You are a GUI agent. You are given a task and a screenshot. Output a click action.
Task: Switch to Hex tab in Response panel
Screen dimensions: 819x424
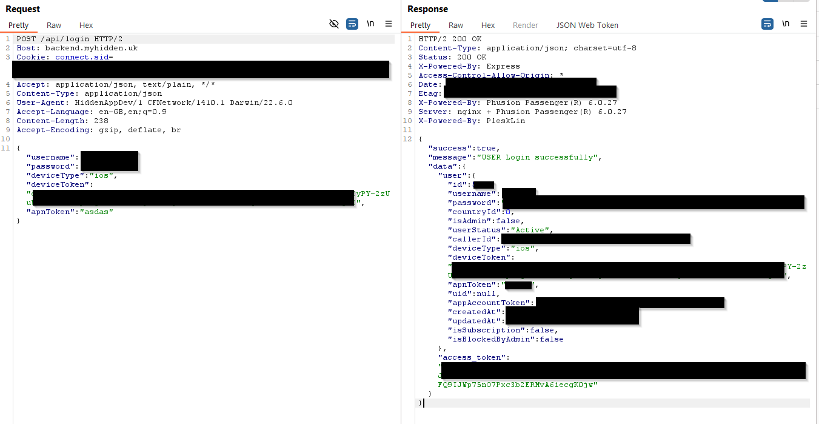(488, 25)
